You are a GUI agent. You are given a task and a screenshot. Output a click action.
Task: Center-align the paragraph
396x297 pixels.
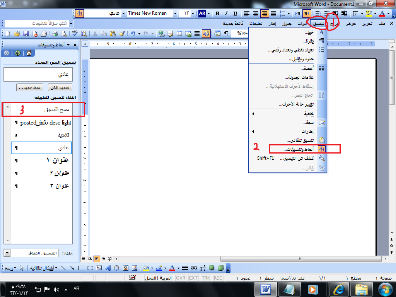click(x=256, y=14)
